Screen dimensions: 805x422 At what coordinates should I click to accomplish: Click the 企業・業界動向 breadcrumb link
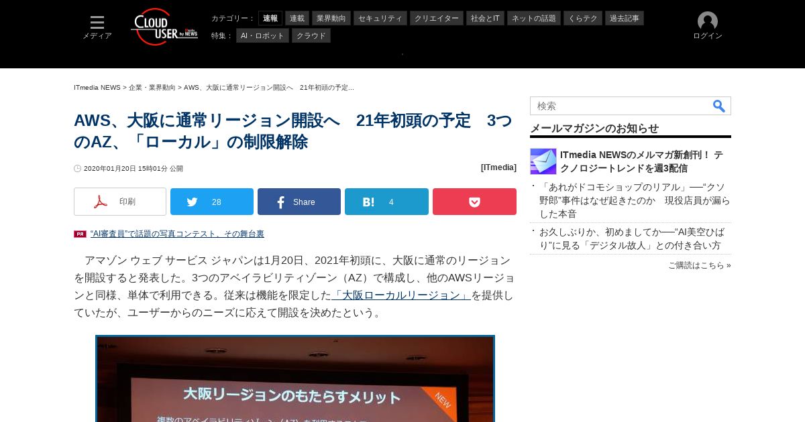pyautogui.click(x=152, y=88)
